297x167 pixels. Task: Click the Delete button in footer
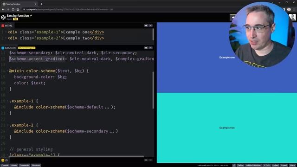click(x=240, y=165)
